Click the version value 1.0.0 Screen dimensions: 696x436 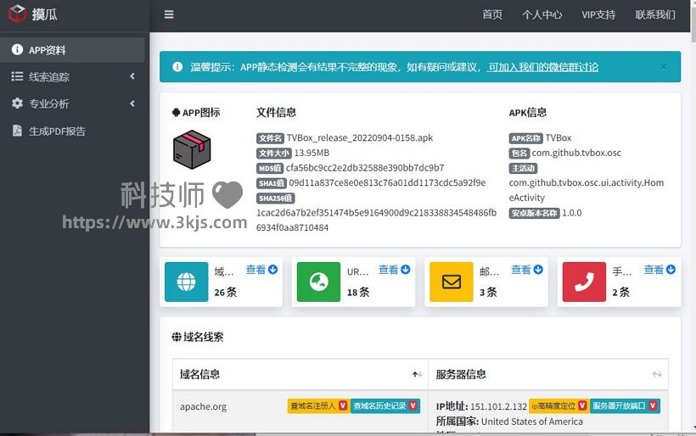(x=572, y=213)
